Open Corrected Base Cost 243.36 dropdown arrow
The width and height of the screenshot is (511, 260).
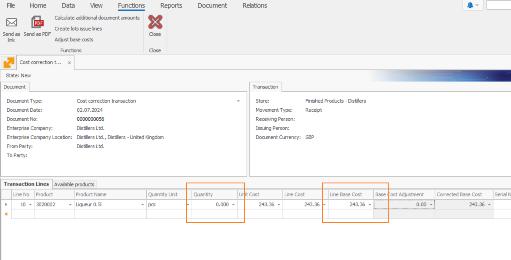(x=489, y=205)
